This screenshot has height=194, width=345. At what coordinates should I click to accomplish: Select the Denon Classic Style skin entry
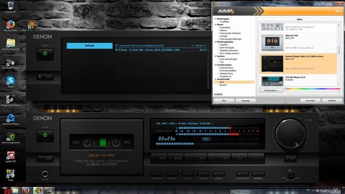(298, 64)
